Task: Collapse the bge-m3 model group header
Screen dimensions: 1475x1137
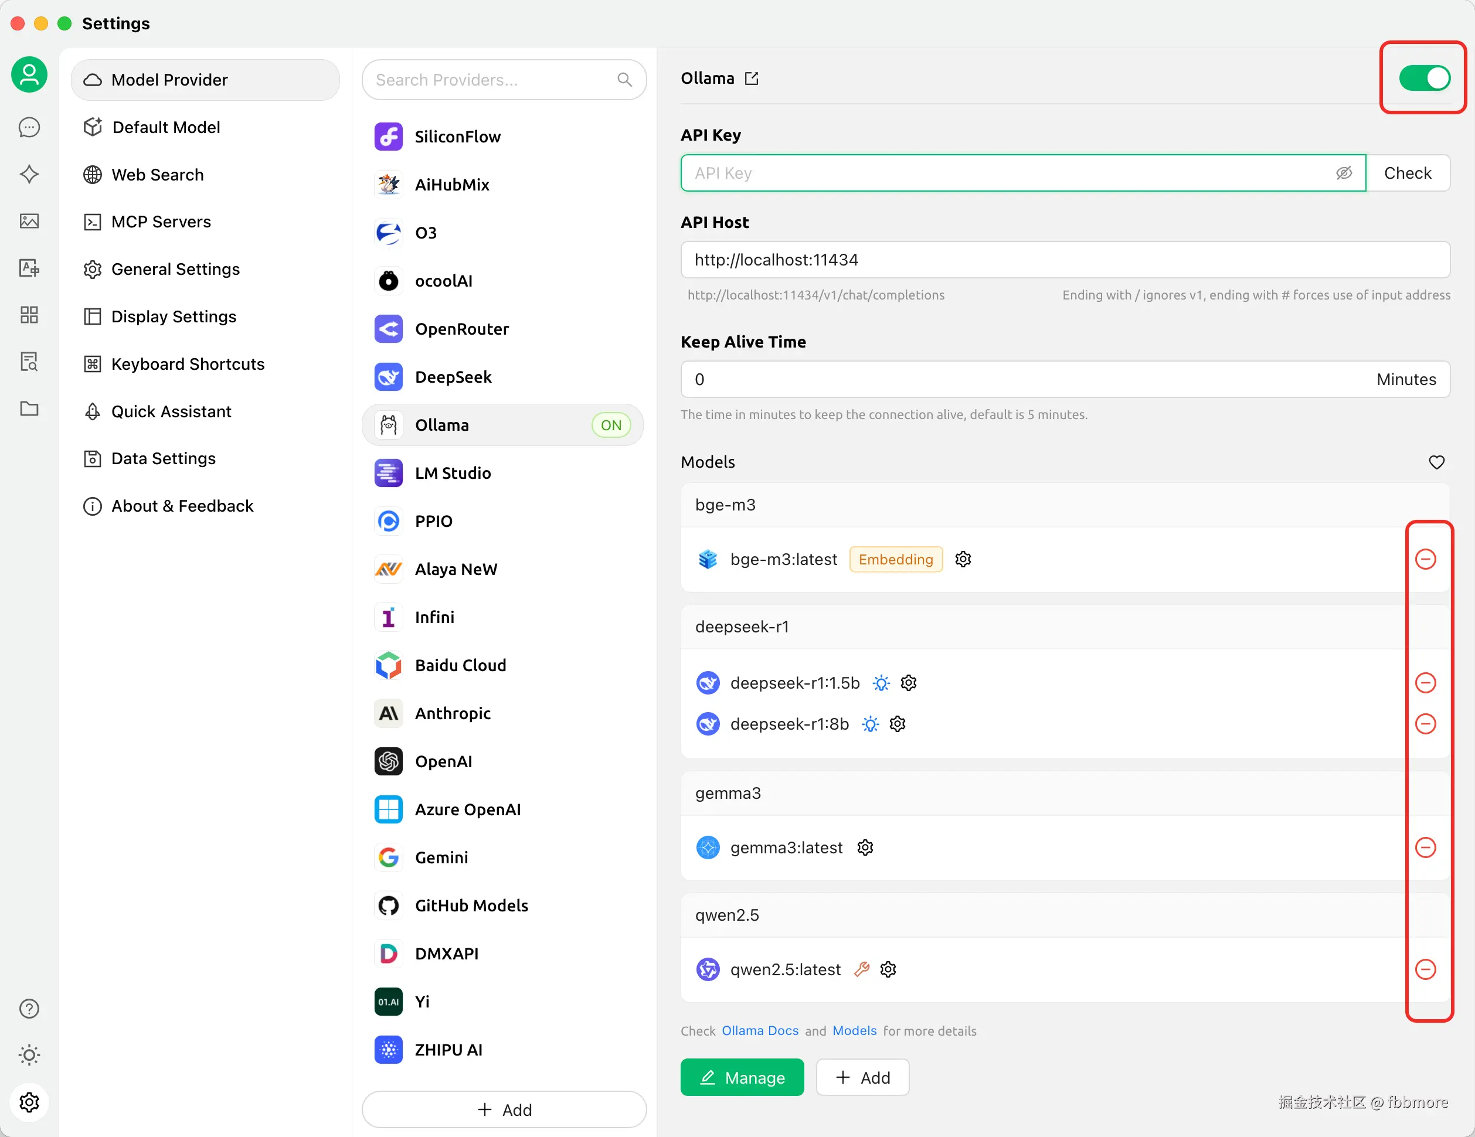Action: (x=725, y=505)
